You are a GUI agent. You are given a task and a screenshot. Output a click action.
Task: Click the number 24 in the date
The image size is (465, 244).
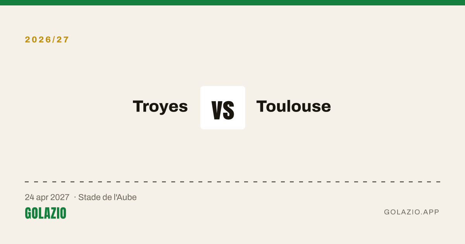click(x=29, y=197)
